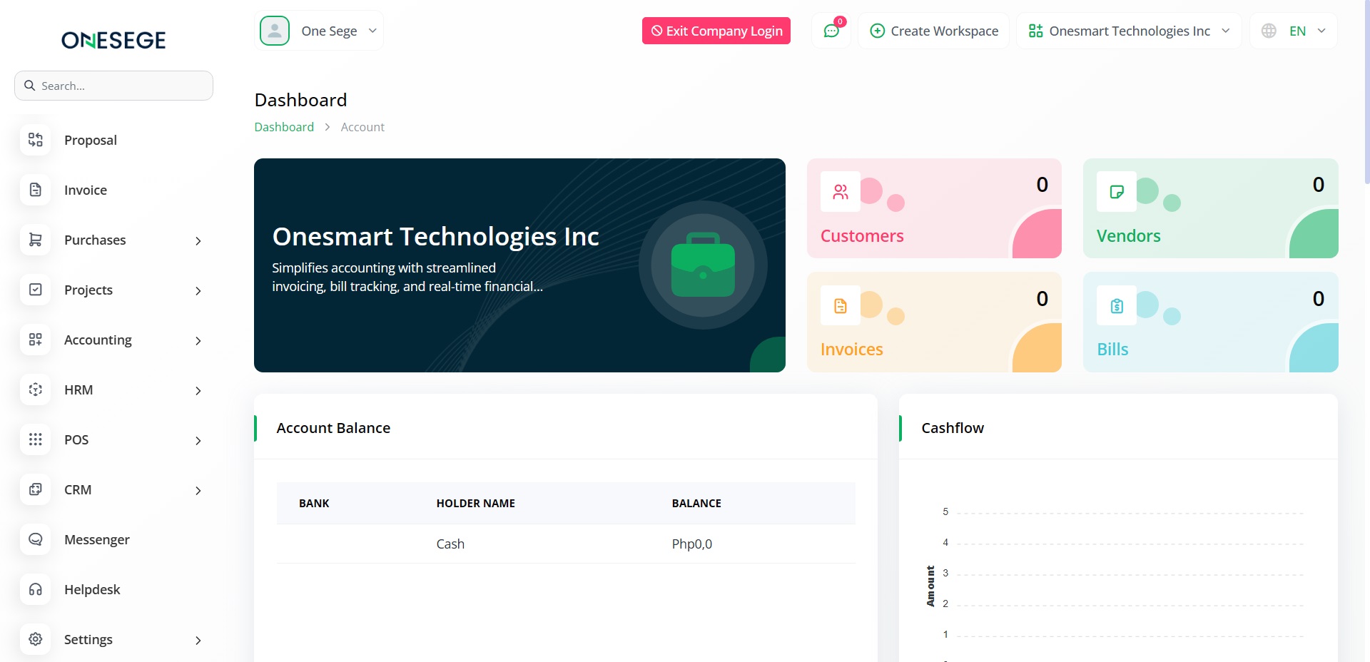Click the Invoice document icon in sidebar
The image size is (1370, 662).
click(36, 190)
